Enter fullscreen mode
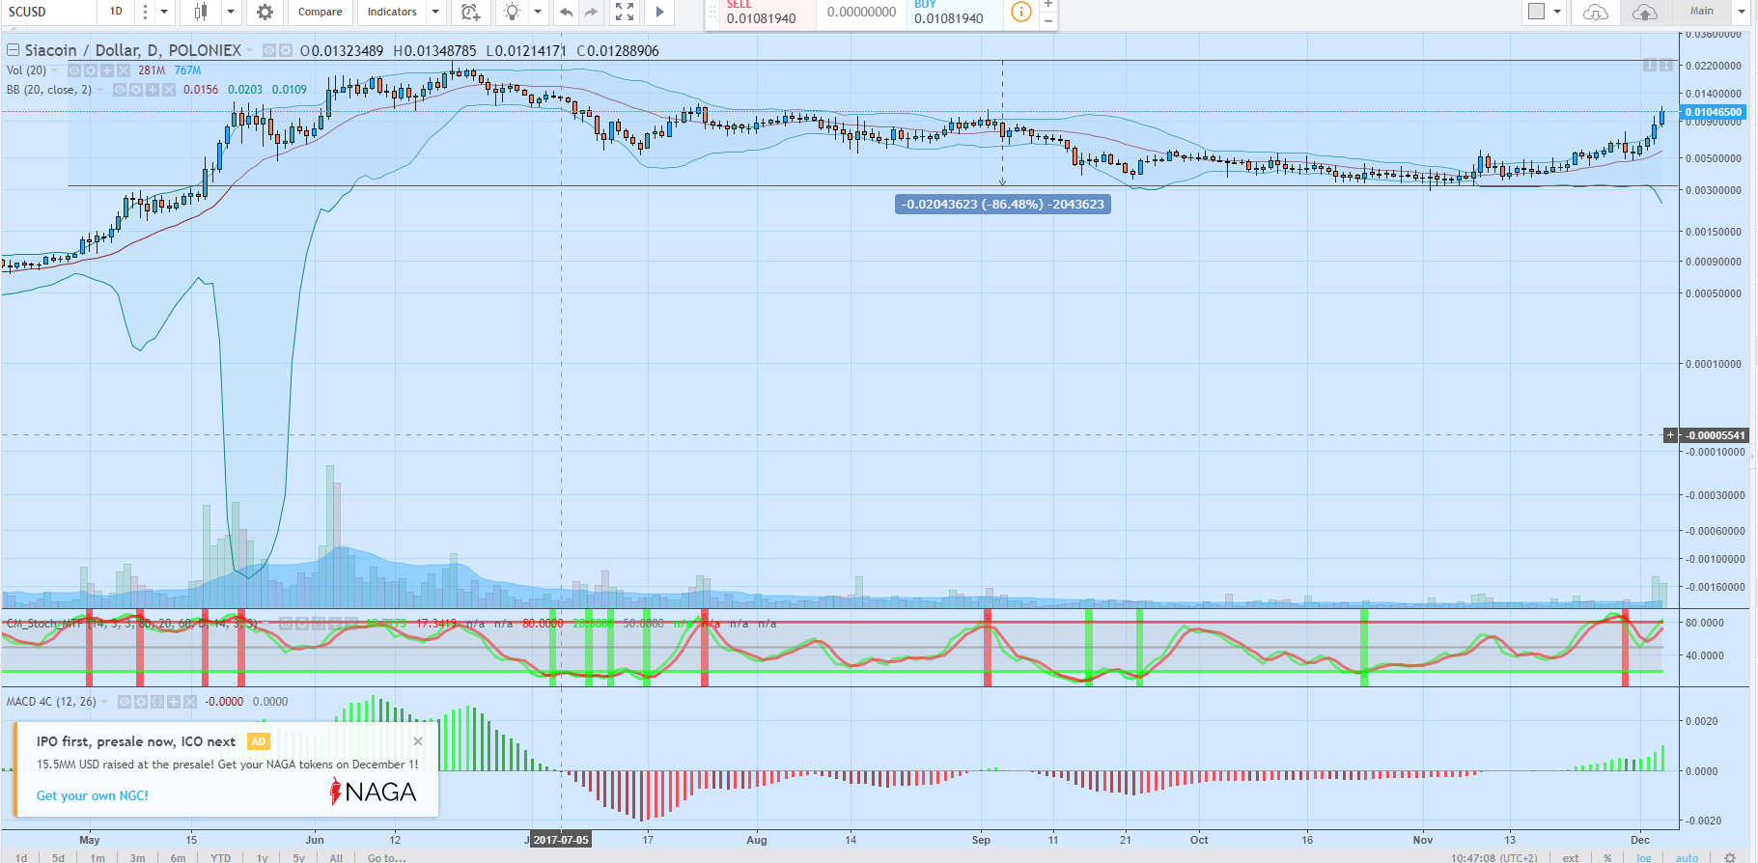 (625, 12)
